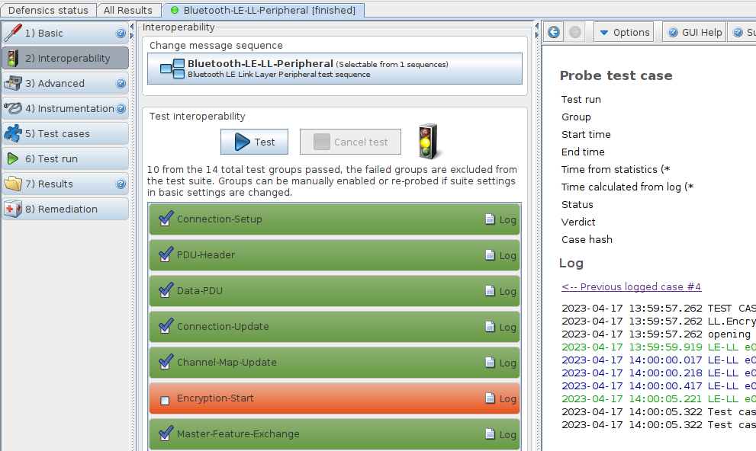Open the GUI Help button
The width and height of the screenshot is (756, 451).
tap(693, 32)
